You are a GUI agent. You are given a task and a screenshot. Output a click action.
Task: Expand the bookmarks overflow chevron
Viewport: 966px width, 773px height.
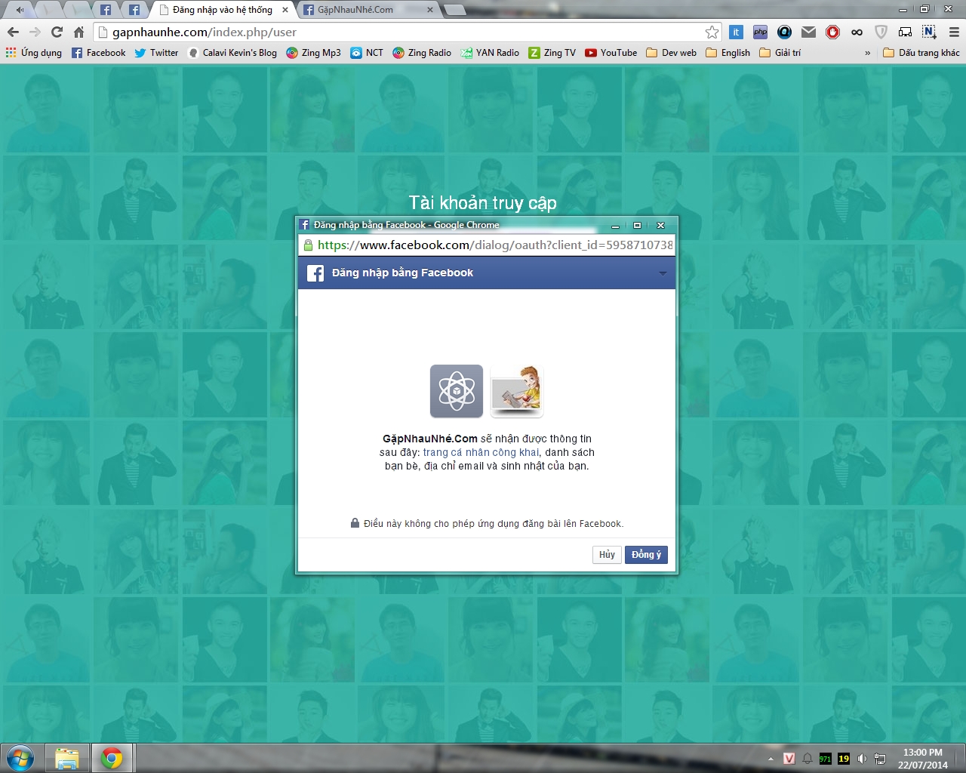pos(868,53)
